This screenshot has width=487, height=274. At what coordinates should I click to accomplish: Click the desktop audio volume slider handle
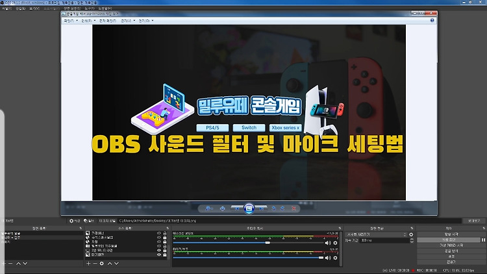(268, 243)
